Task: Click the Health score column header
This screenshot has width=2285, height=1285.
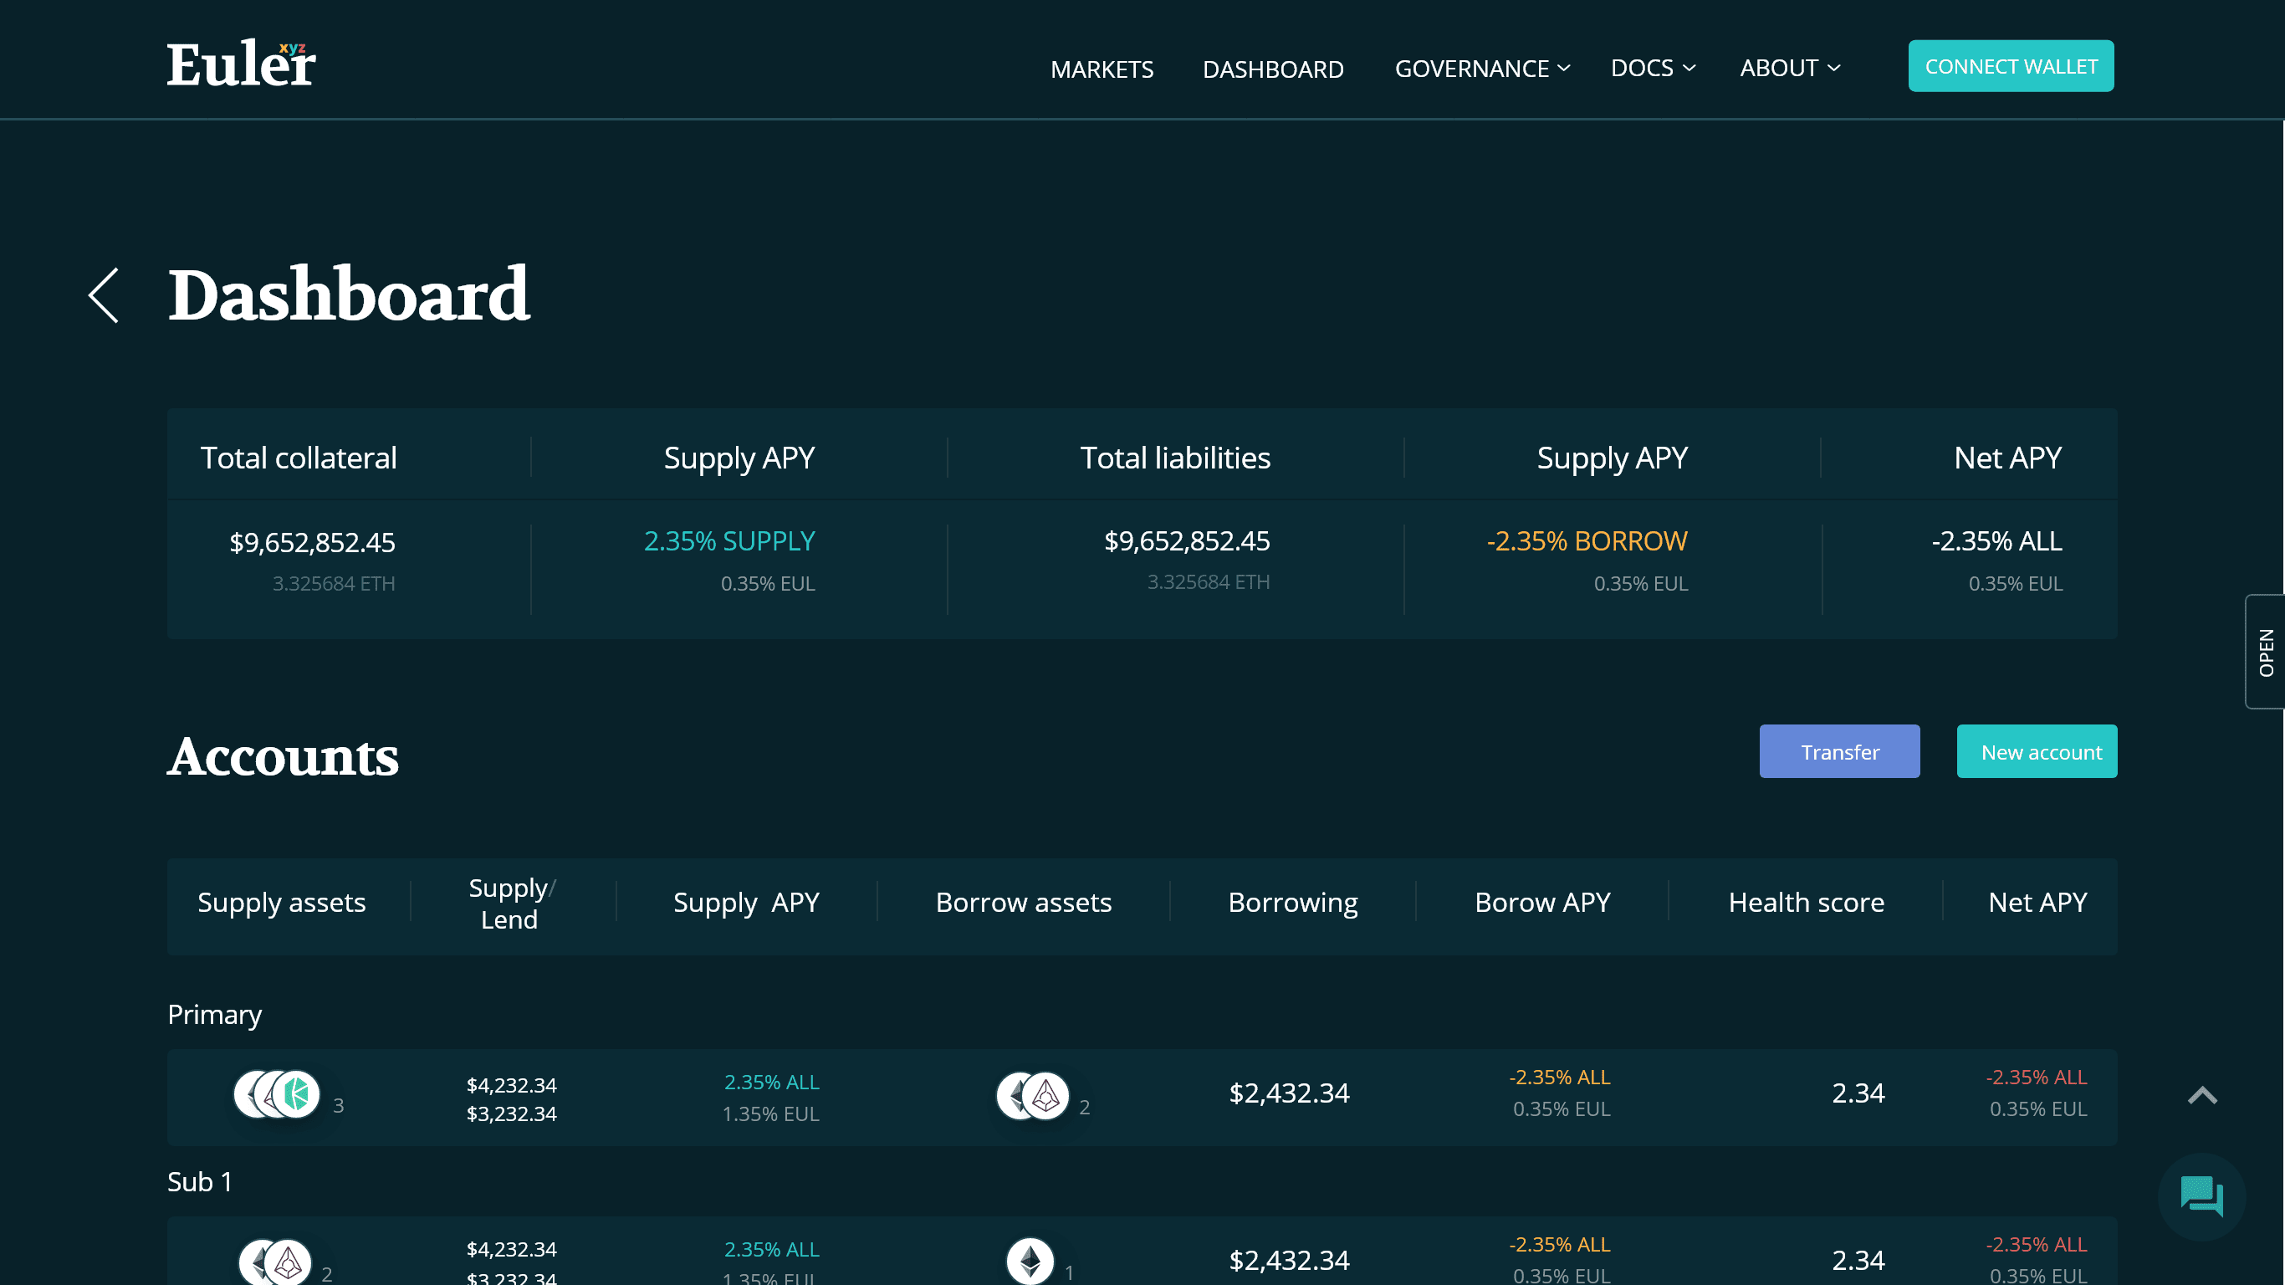Action: (x=1805, y=903)
